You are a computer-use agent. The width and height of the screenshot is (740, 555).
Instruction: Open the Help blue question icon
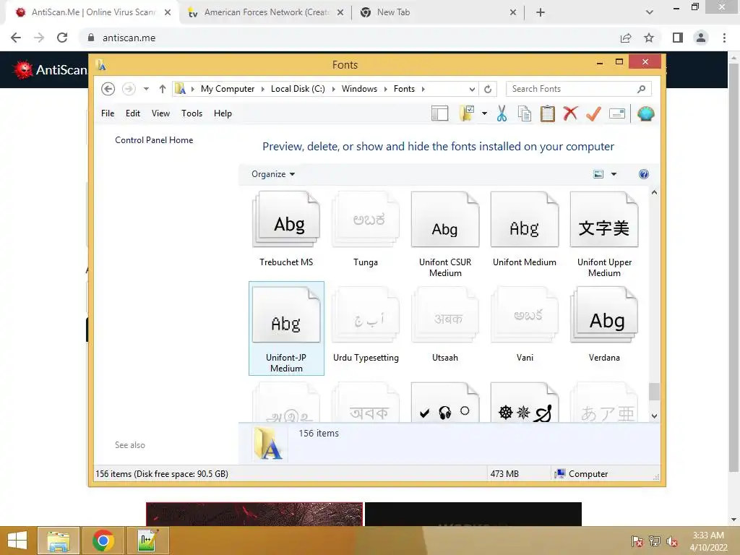[x=644, y=174]
